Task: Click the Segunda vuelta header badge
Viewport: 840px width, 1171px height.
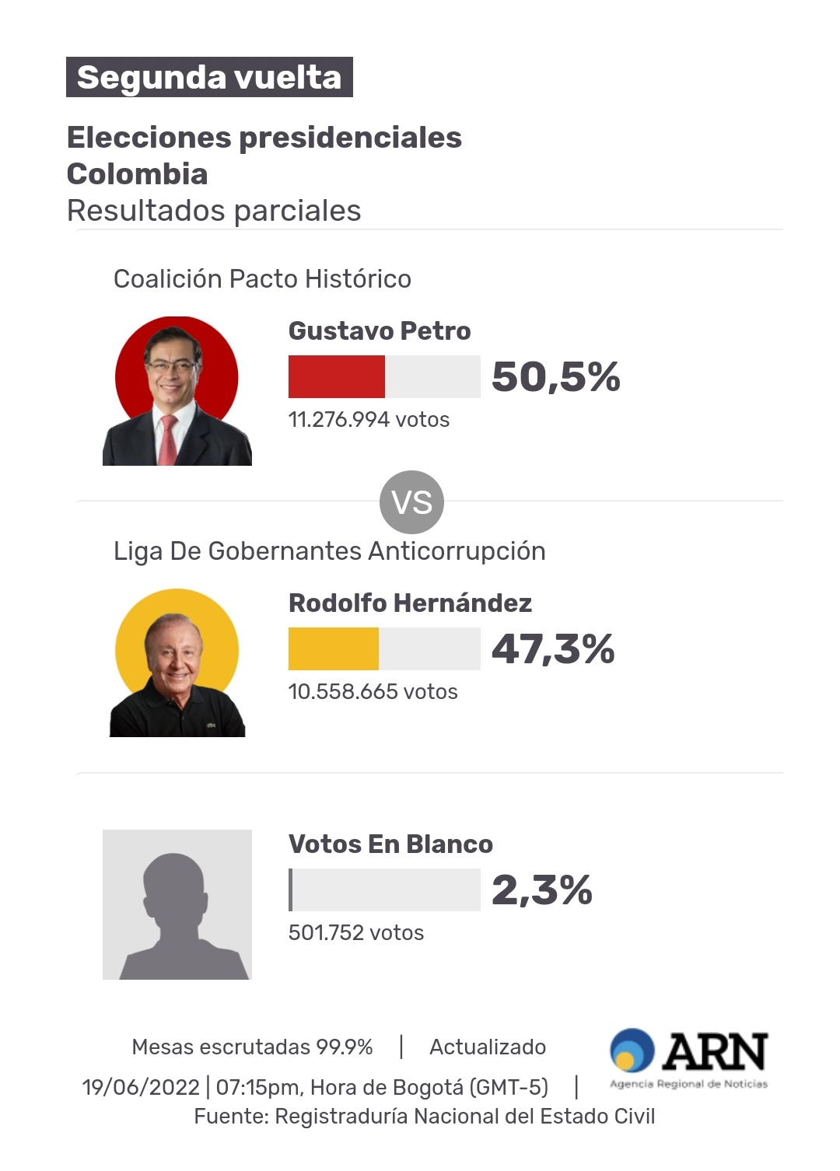Action: click(x=209, y=77)
